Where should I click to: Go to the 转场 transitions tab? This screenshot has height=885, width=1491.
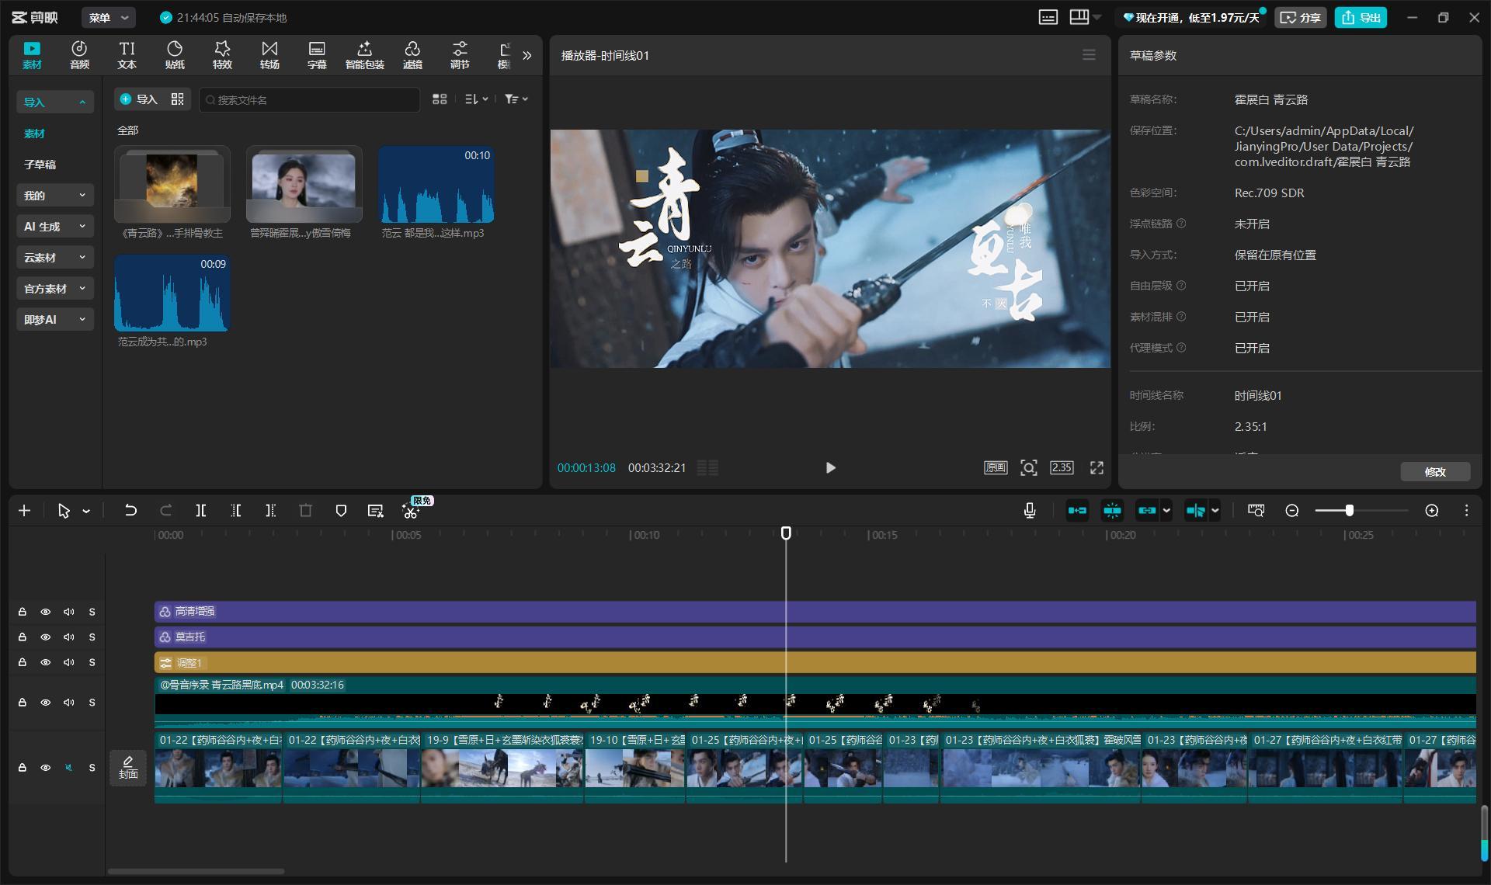click(x=269, y=55)
